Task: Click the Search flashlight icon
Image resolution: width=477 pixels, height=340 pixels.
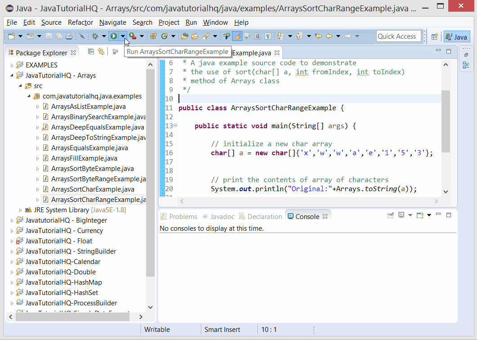Action: pyautogui.click(x=206, y=36)
